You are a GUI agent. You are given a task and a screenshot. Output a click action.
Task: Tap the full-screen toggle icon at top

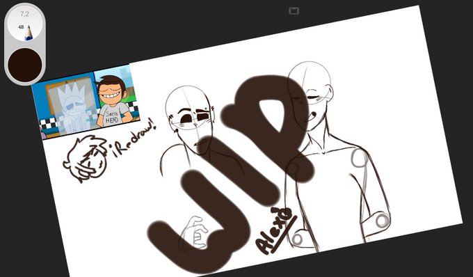(x=294, y=11)
